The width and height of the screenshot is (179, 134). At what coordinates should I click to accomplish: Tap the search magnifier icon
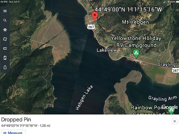pos(5,20)
